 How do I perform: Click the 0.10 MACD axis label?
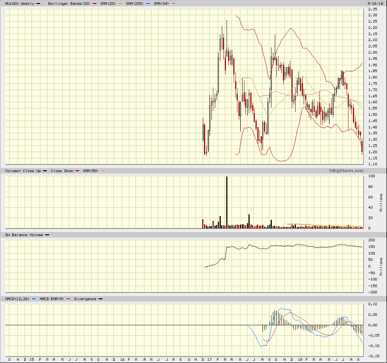pos(373,304)
